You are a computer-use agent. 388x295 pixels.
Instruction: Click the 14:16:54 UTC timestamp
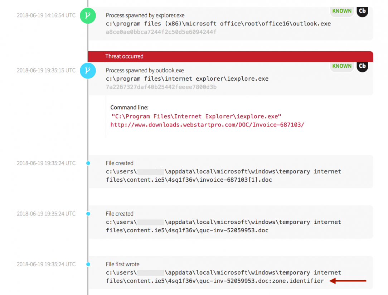[x=46, y=15]
